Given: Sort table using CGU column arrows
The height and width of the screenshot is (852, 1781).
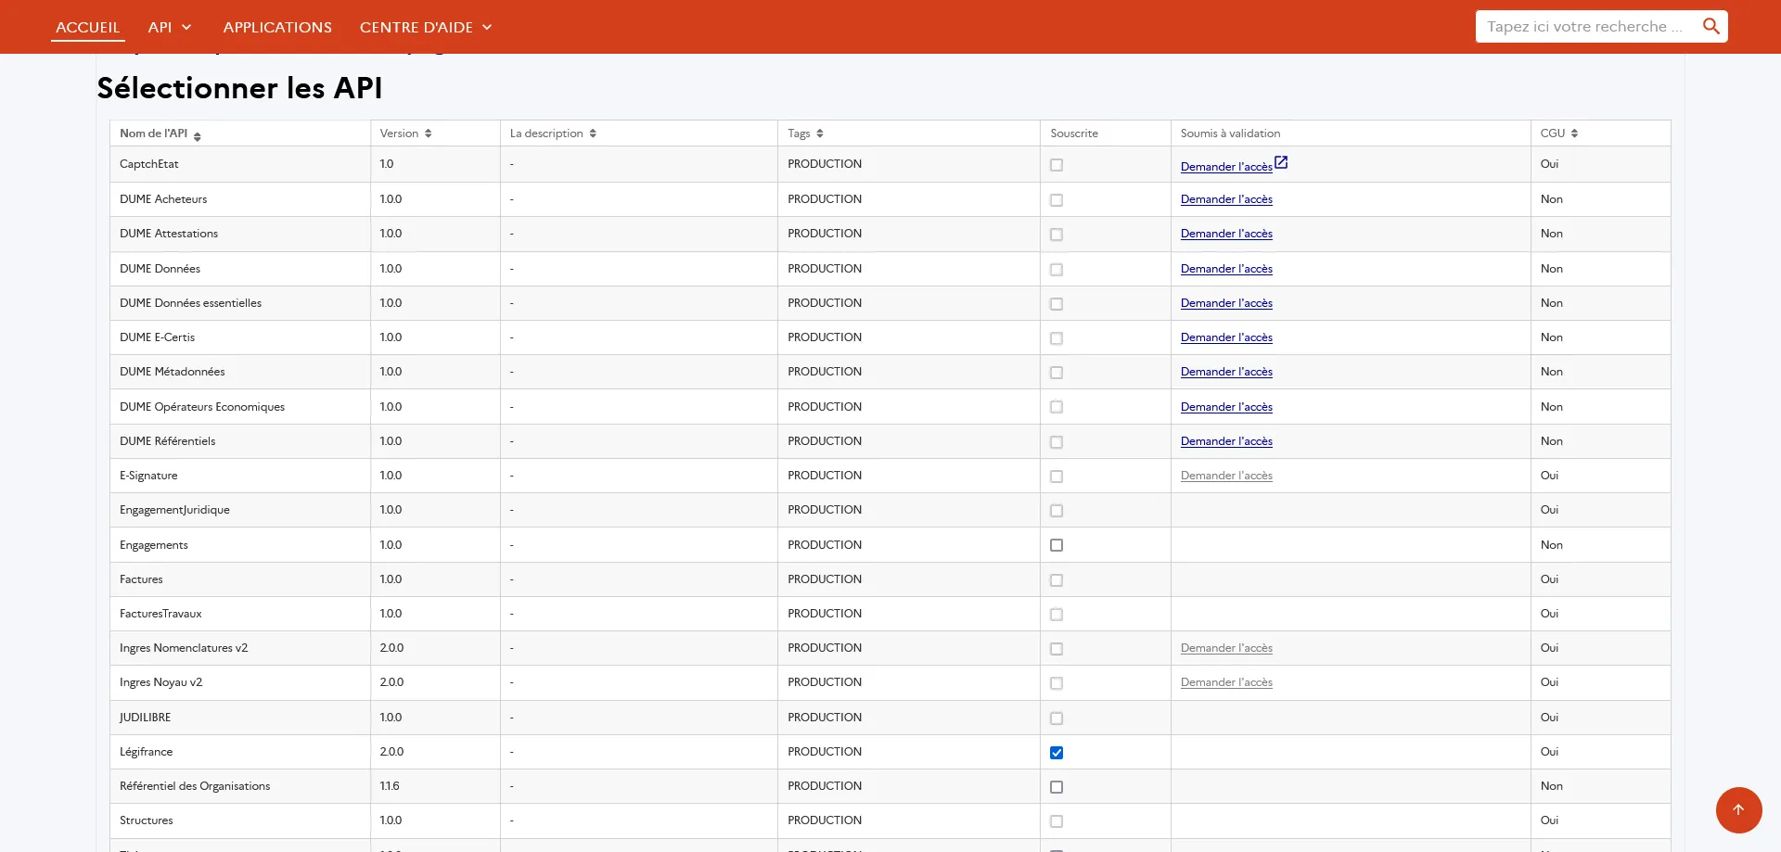Looking at the screenshot, I should (x=1574, y=134).
